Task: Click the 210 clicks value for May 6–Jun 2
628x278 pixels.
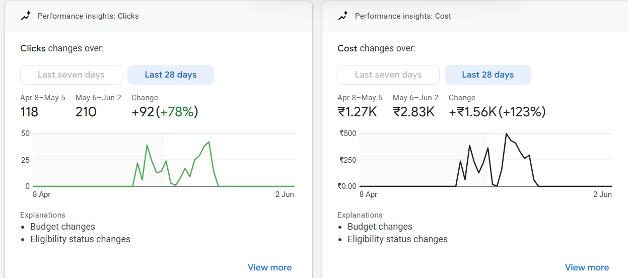Action: click(x=86, y=112)
